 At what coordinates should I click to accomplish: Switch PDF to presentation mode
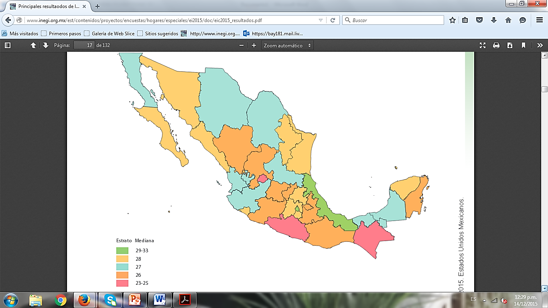click(483, 45)
